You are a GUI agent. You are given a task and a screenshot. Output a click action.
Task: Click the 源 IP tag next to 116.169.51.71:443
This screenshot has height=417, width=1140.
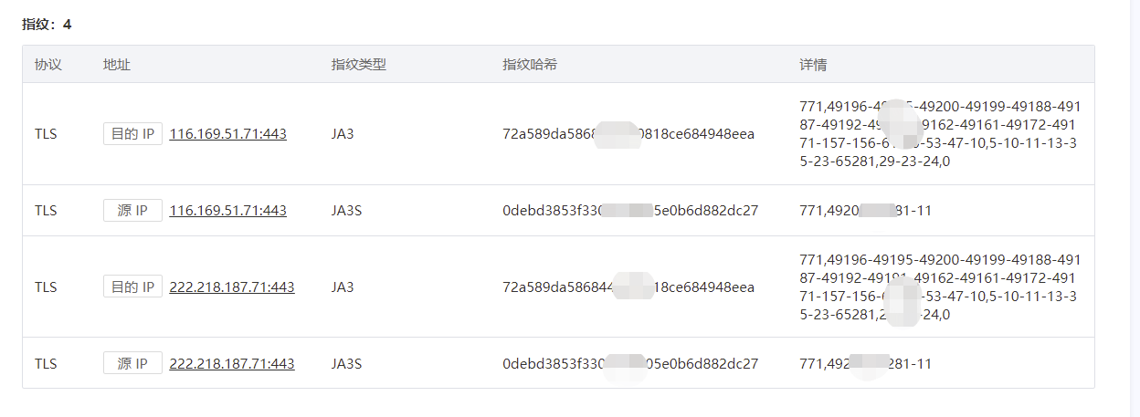coord(132,211)
